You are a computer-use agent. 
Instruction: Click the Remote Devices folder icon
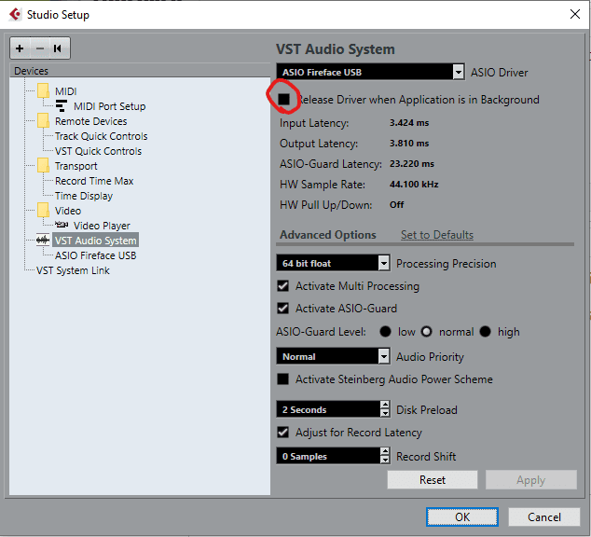(43, 121)
